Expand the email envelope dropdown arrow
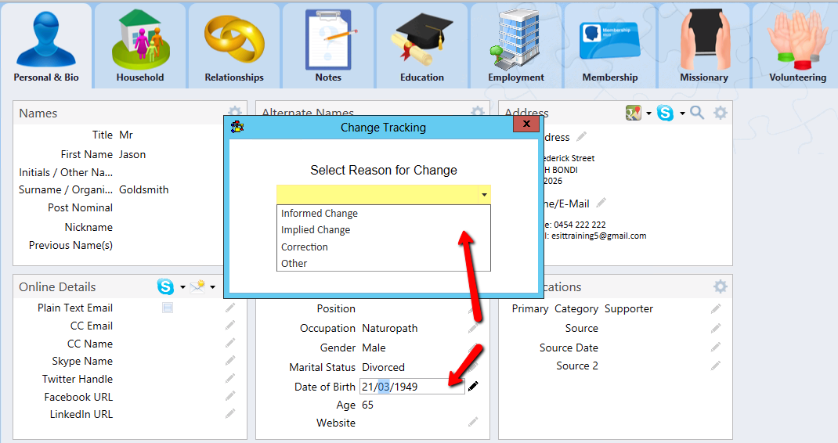Image resolution: width=838 pixels, height=443 pixels. coord(212,287)
